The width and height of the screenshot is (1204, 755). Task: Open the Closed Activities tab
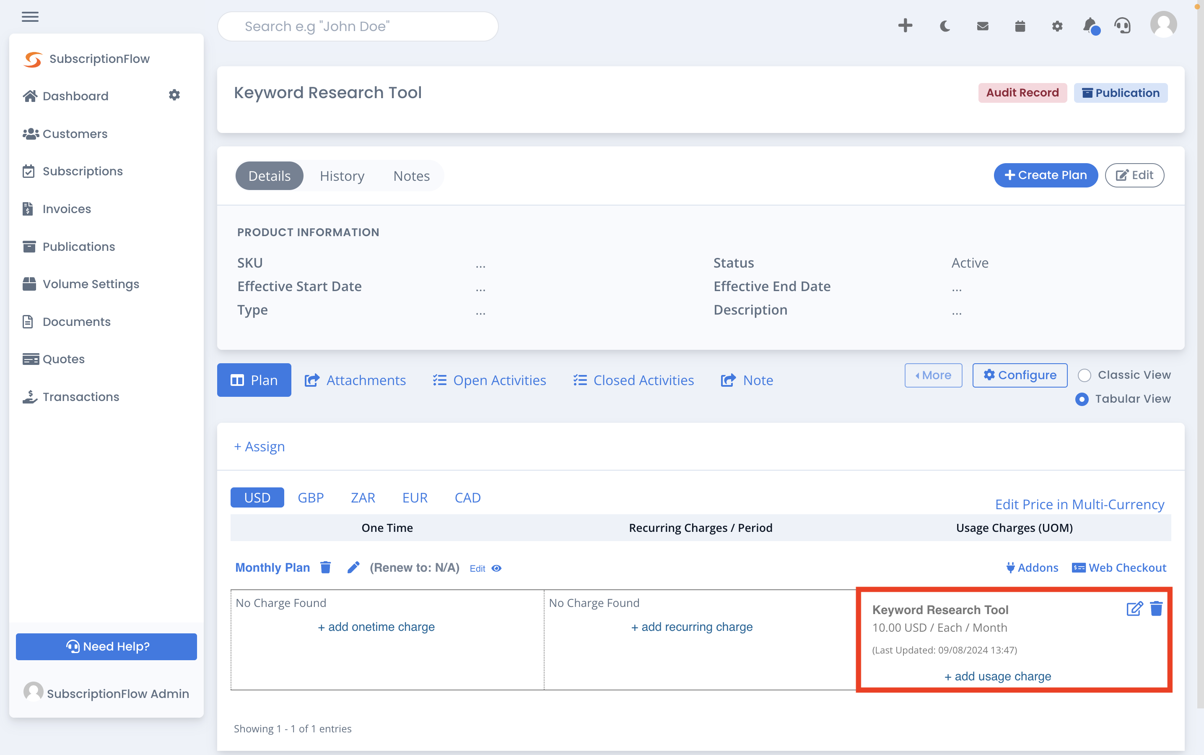tap(634, 380)
